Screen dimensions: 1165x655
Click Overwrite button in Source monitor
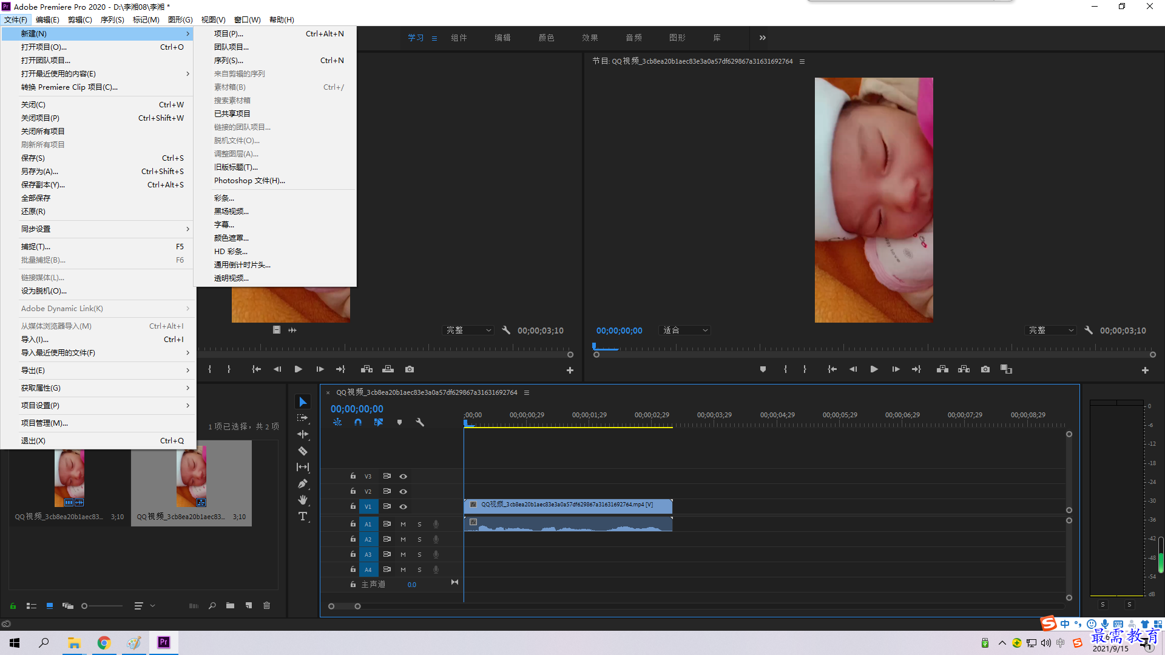tap(388, 369)
